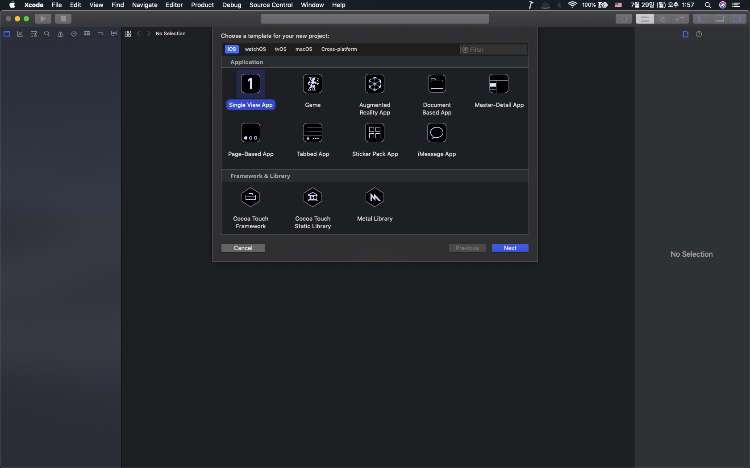The width and height of the screenshot is (750, 468).
Task: Toggle the Inspectors panel visibility
Action: point(737,19)
